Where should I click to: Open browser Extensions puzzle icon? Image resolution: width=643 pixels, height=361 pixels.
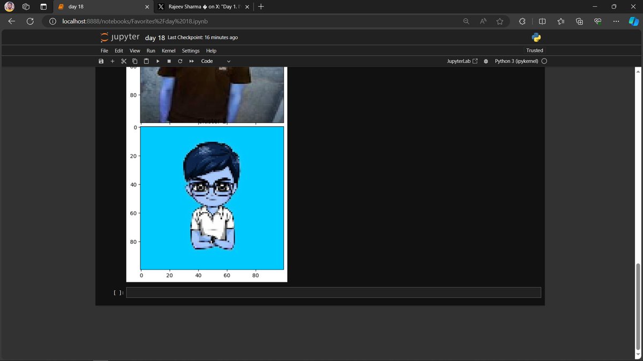pos(522,21)
